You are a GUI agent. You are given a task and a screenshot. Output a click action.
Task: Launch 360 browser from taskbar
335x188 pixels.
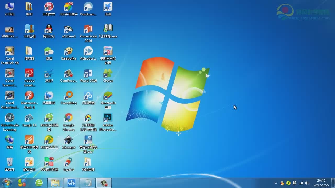pyautogui.click(x=39, y=183)
